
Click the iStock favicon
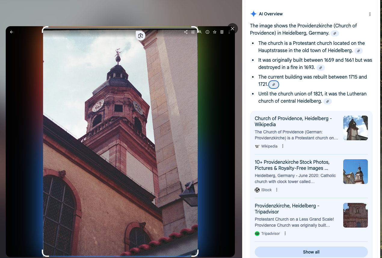tap(257, 190)
